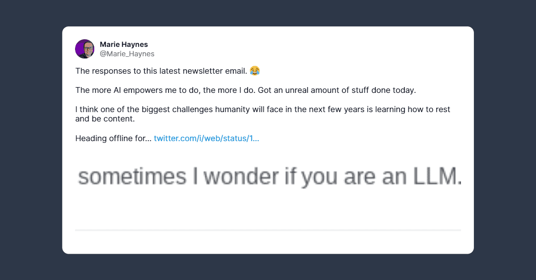Click the "and be content." text line

click(105, 119)
